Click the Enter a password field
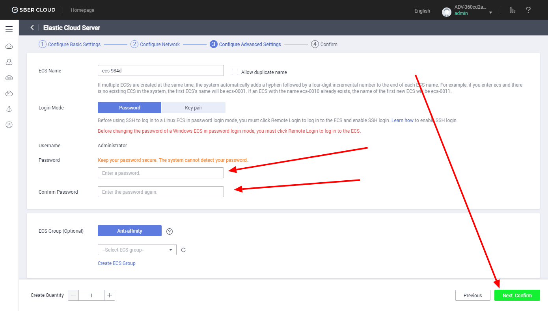This screenshot has height=311, width=548. click(x=160, y=173)
